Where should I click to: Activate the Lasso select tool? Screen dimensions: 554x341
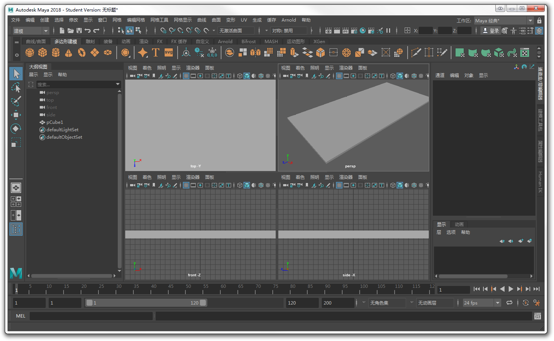[x=16, y=88]
